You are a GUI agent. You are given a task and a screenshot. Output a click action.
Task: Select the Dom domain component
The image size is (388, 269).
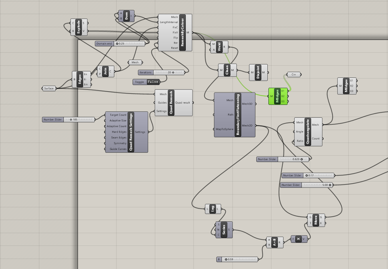click(x=126, y=16)
